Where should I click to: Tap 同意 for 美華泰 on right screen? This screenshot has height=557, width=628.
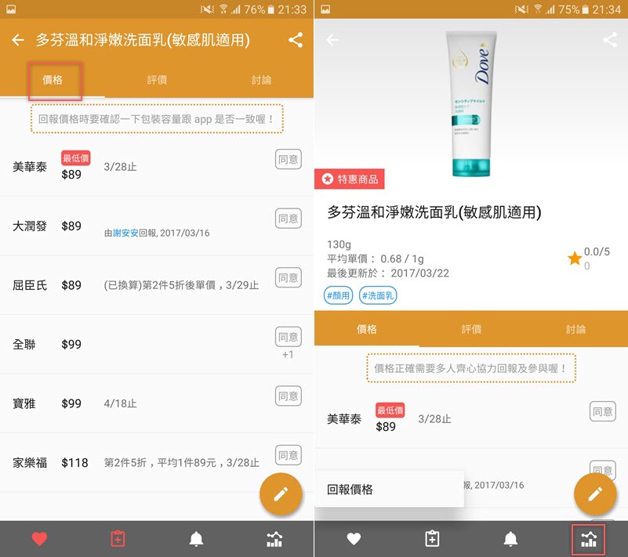(x=603, y=411)
